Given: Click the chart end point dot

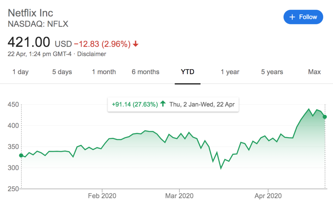Looking at the screenshot, I should 325,117.
